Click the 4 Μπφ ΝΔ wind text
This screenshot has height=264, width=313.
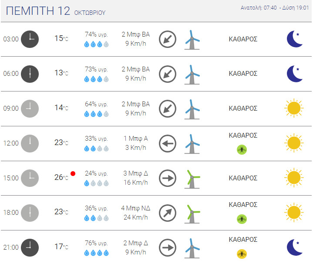[x=135, y=208]
